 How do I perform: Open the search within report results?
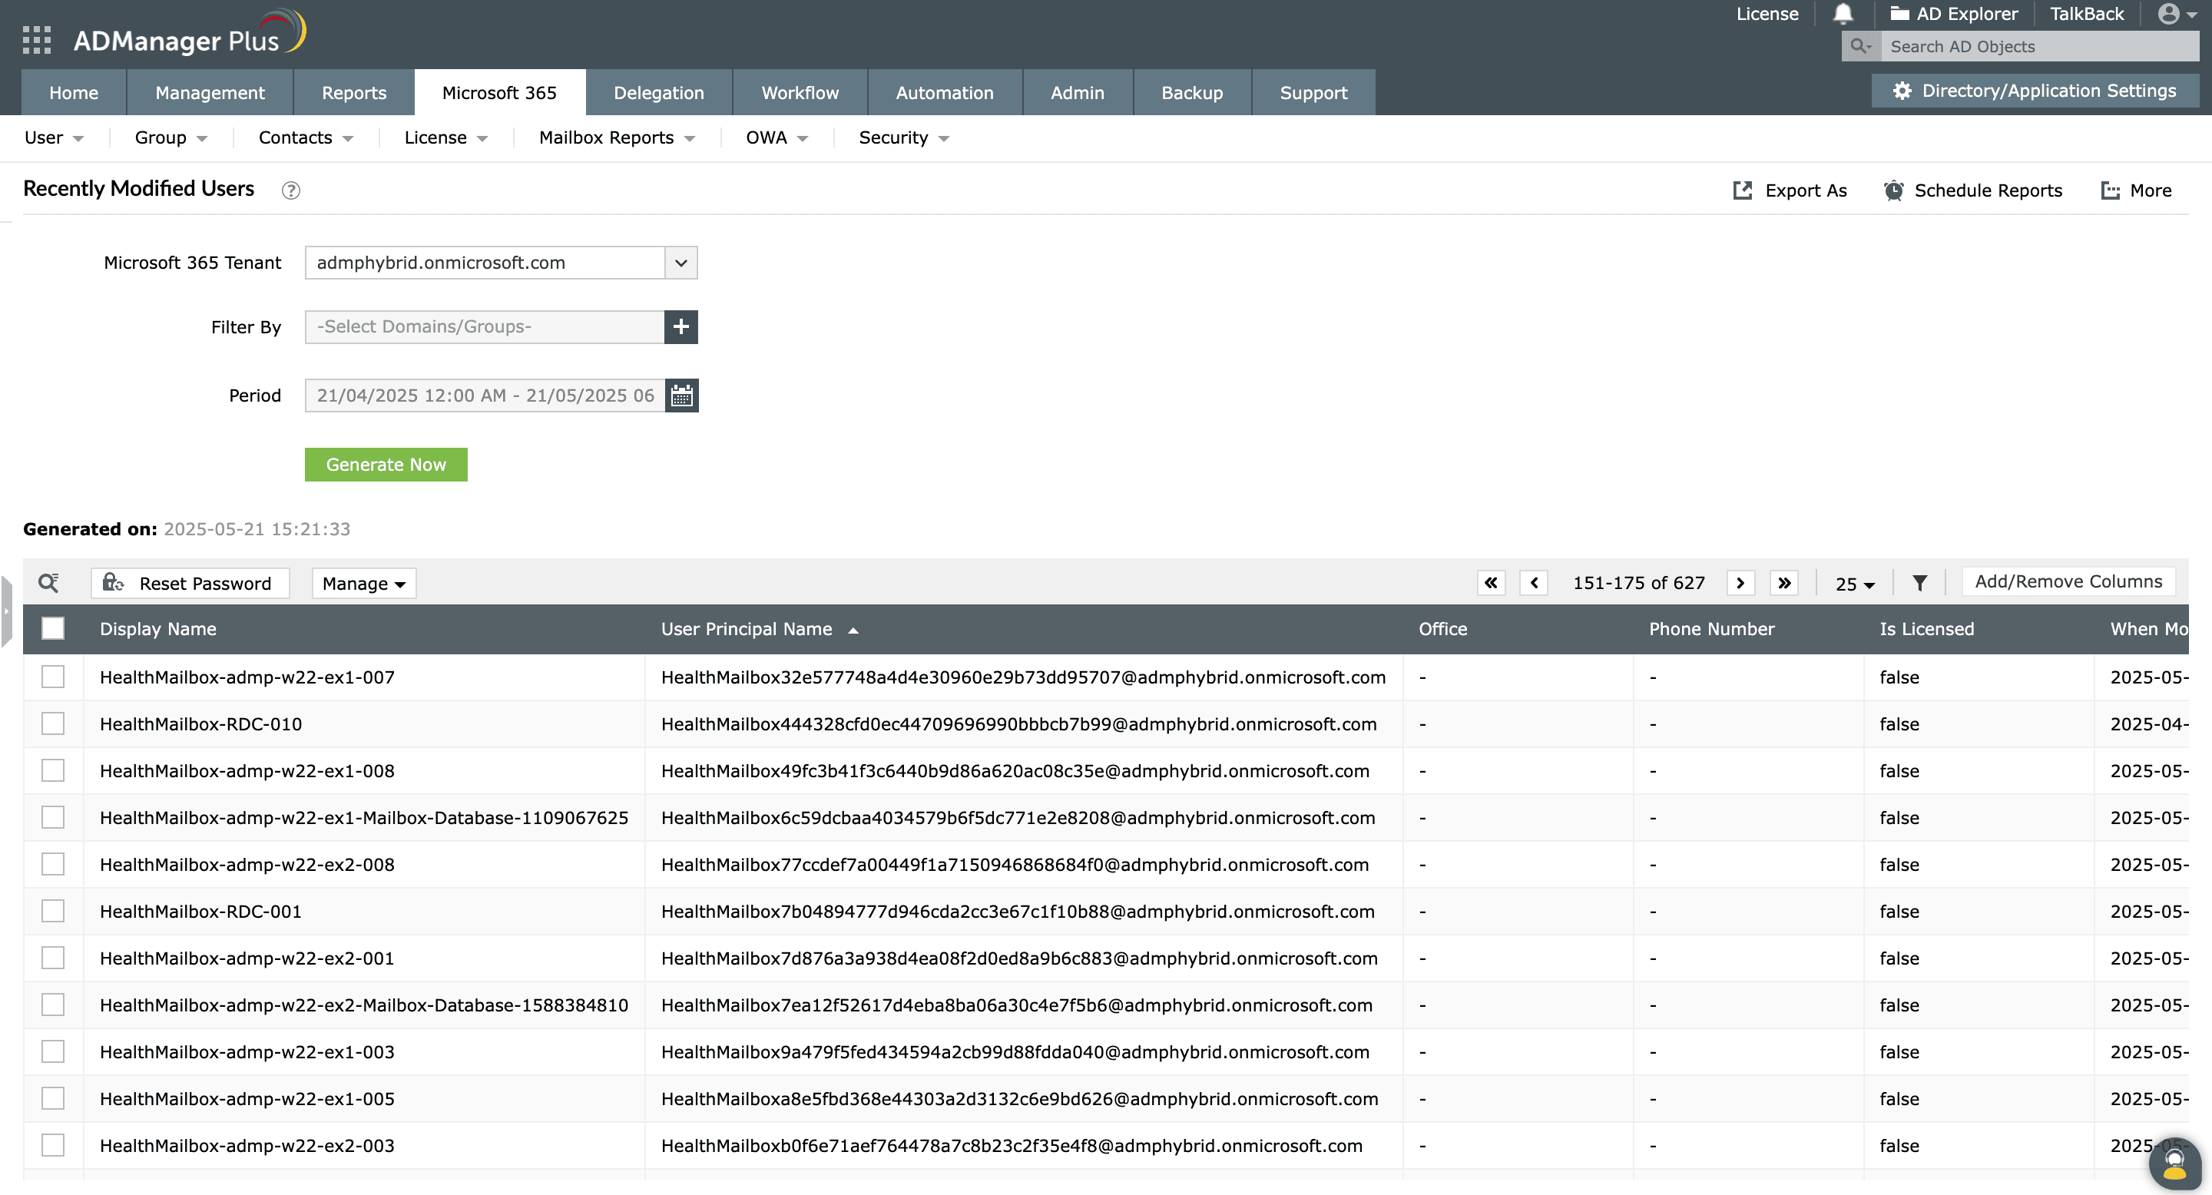coord(49,582)
